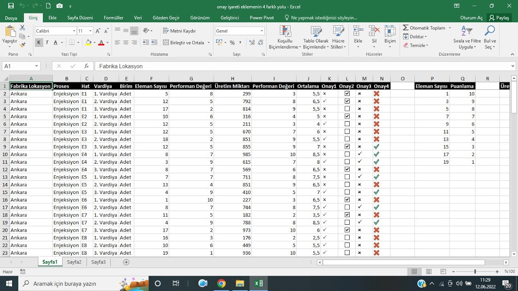Apply red font color swatch button
The image size is (518, 291).
(101, 42)
